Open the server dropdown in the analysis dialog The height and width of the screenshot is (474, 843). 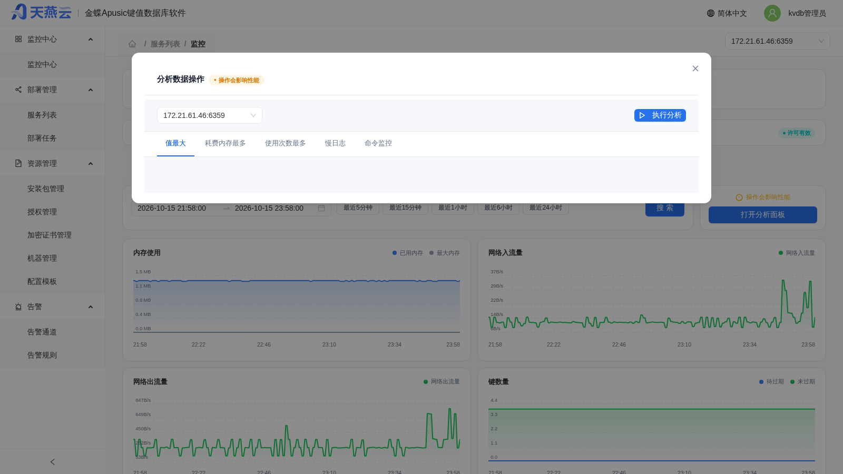click(210, 115)
